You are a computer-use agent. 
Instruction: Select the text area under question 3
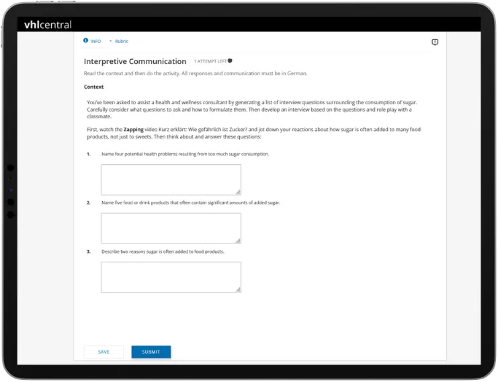point(171,277)
